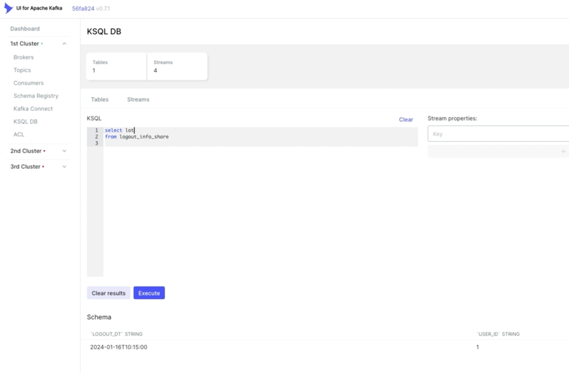Expand the 2nd Cluster section chevron
The height and width of the screenshot is (372, 569).
[64, 151]
